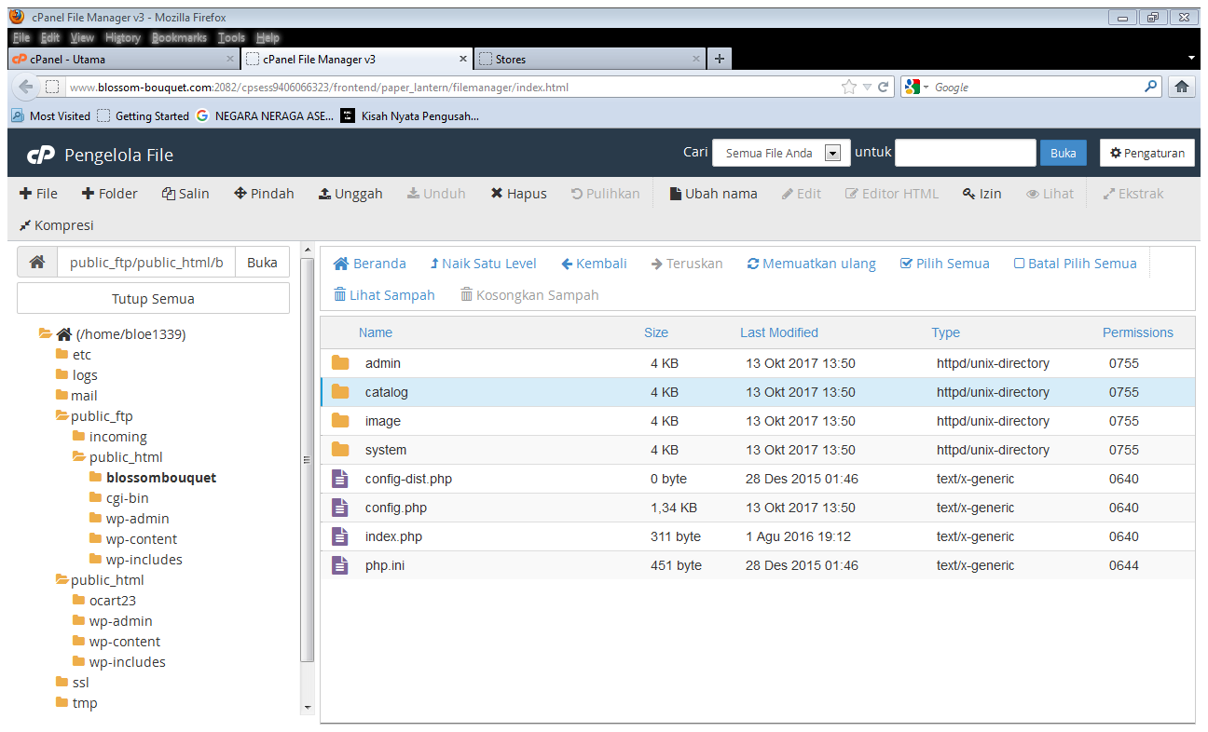Click the Hapus (delete) toolbar button

coord(519,194)
